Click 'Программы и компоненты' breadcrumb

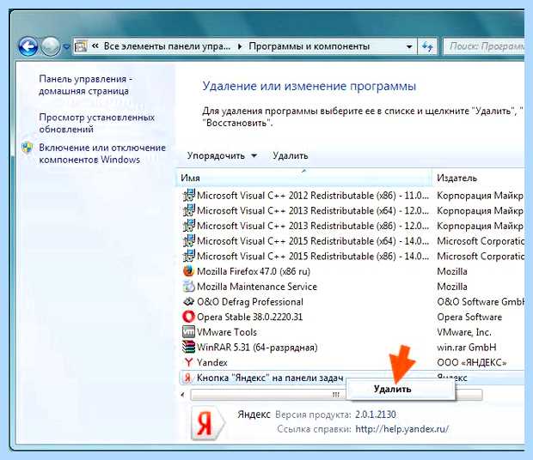(x=309, y=46)
